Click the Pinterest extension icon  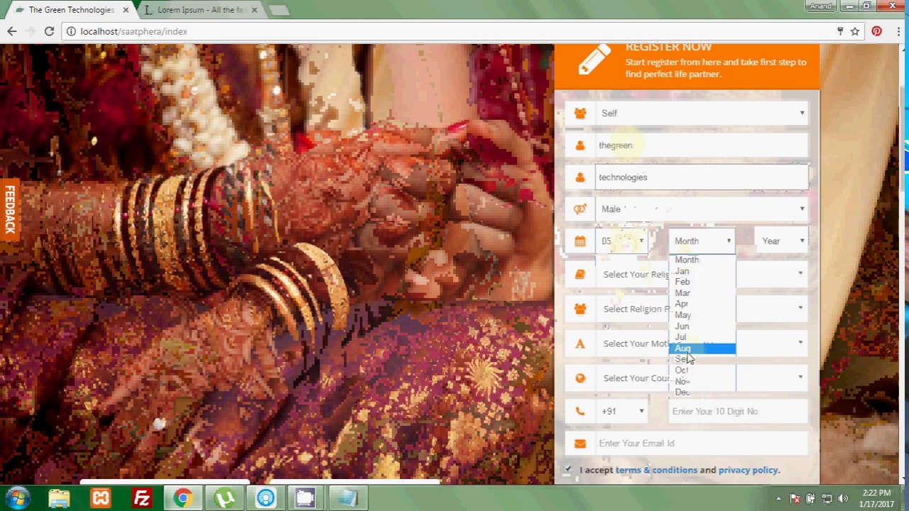(x=877, y=31)
